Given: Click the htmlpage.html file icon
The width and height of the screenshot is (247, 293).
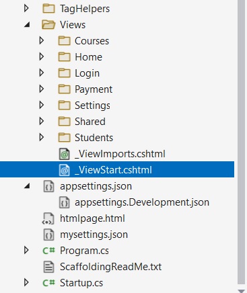Looking at the screenshot, I should click(48, 218).
